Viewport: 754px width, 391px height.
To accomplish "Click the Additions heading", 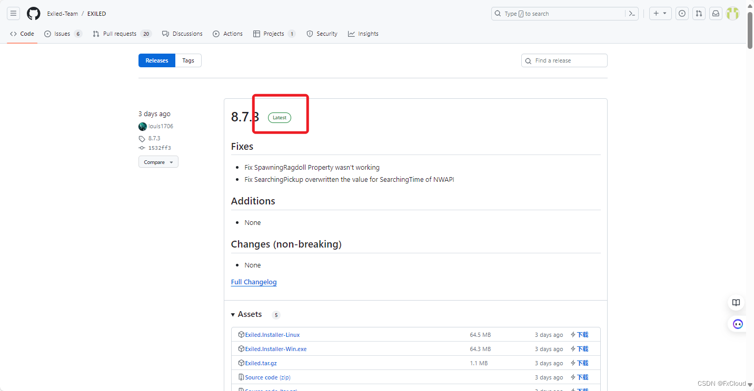I will click(253, 201).
